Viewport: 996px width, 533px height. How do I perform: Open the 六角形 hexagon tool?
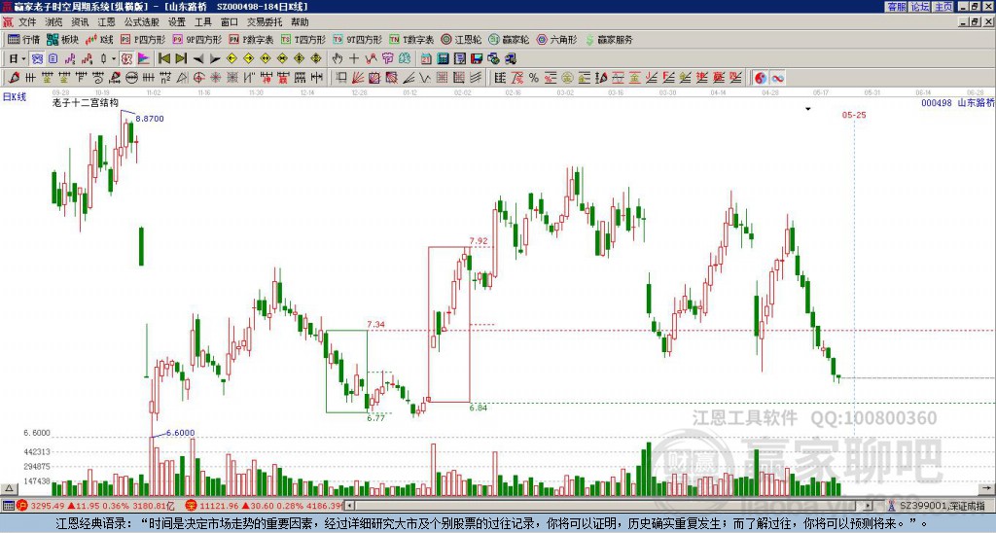pos(556,39)
